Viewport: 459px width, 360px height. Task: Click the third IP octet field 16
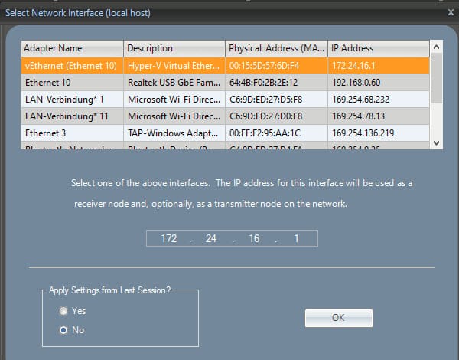[254, 239]
